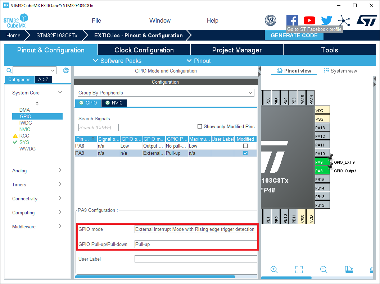Open the Software Packs dropdown
Image resolution: width=380 pixels, height=284 pixels.
[117, 61]
